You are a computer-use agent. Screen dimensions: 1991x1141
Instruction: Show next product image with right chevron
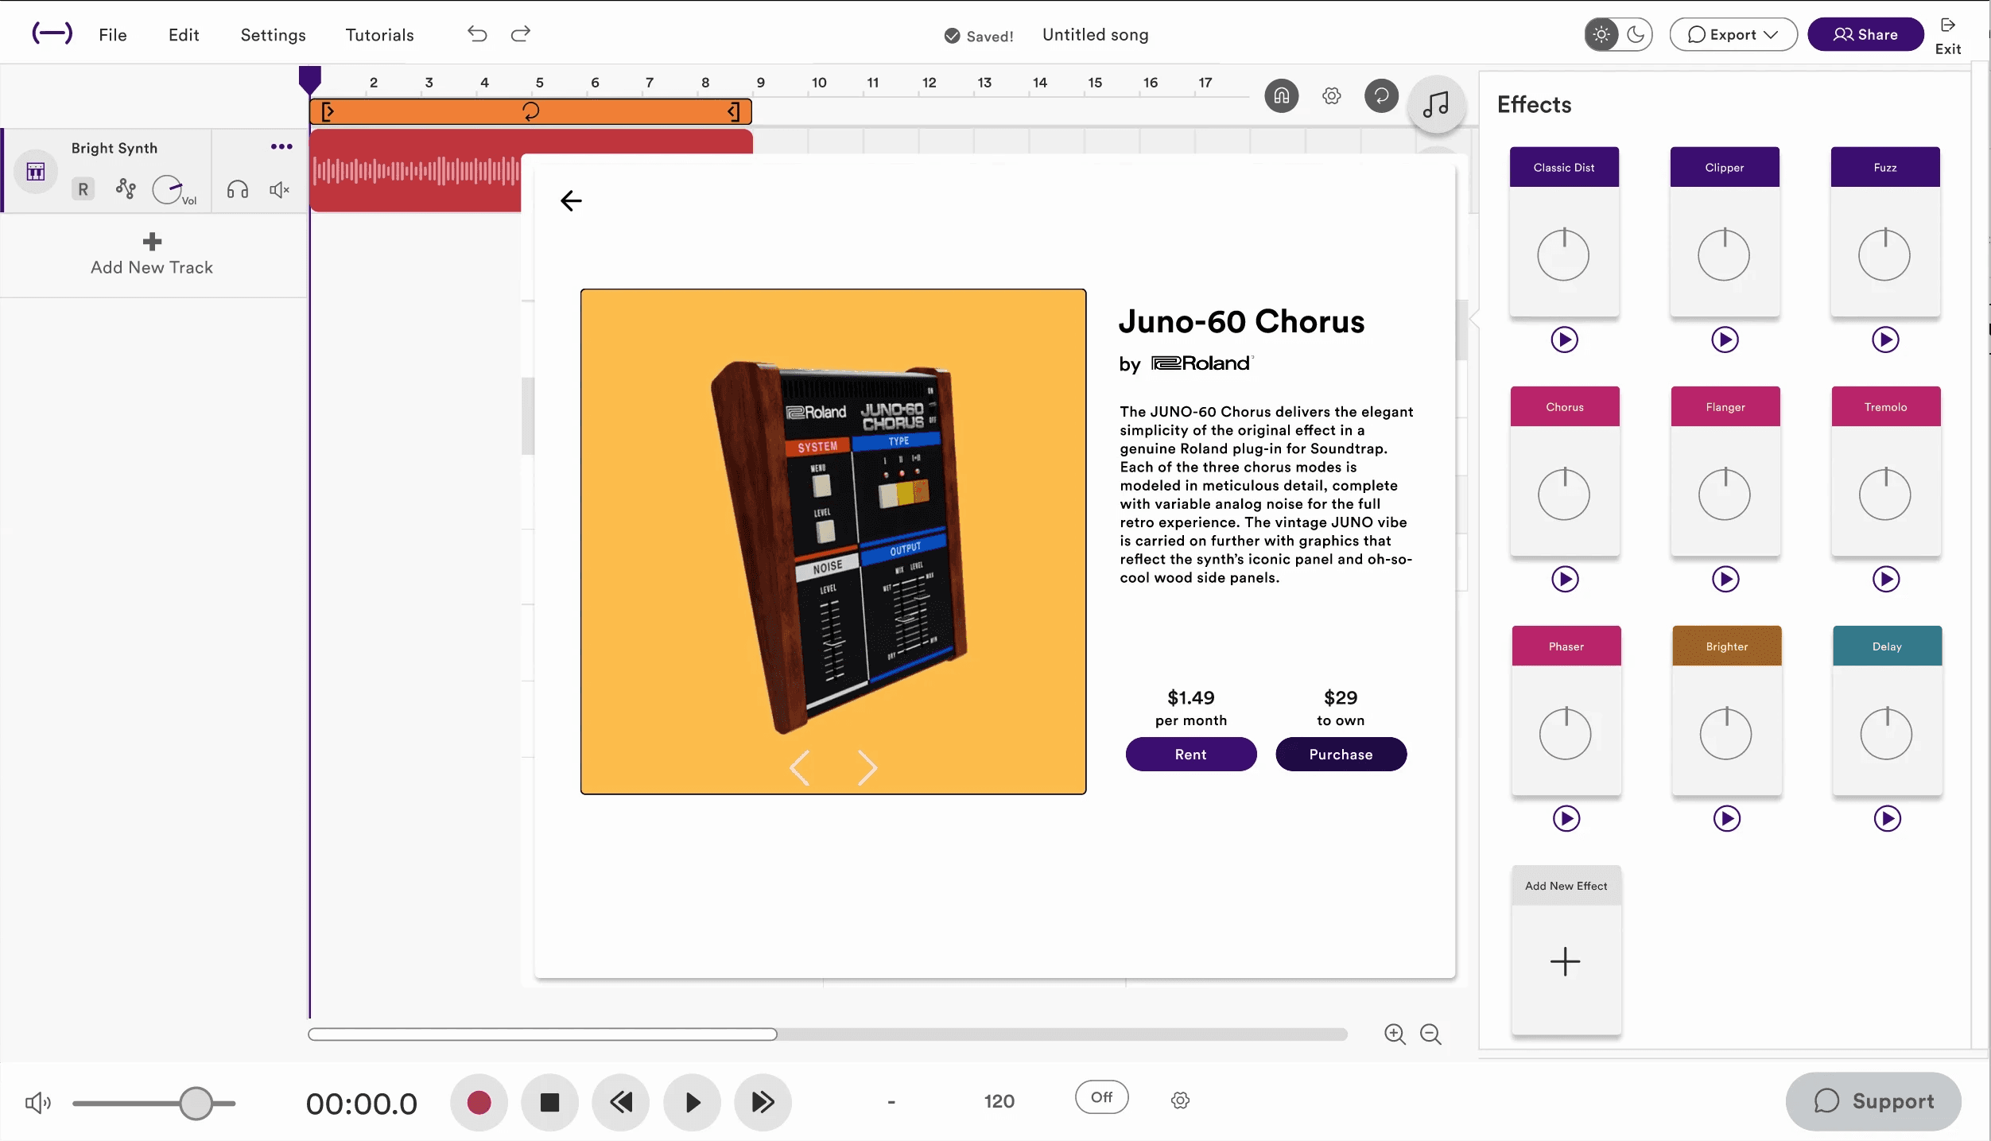coord(867,768)
